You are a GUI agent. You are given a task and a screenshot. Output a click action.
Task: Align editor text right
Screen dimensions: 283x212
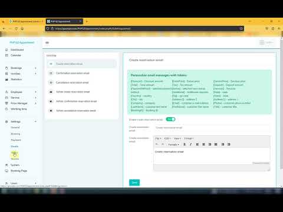point(210,144)
